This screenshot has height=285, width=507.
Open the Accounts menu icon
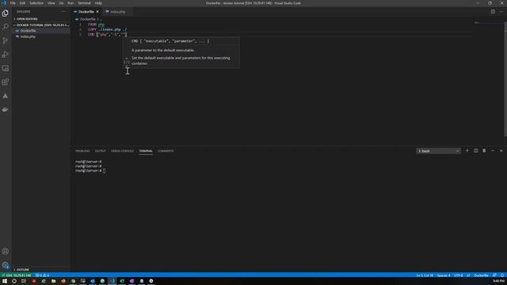click(x=6, y=251)
